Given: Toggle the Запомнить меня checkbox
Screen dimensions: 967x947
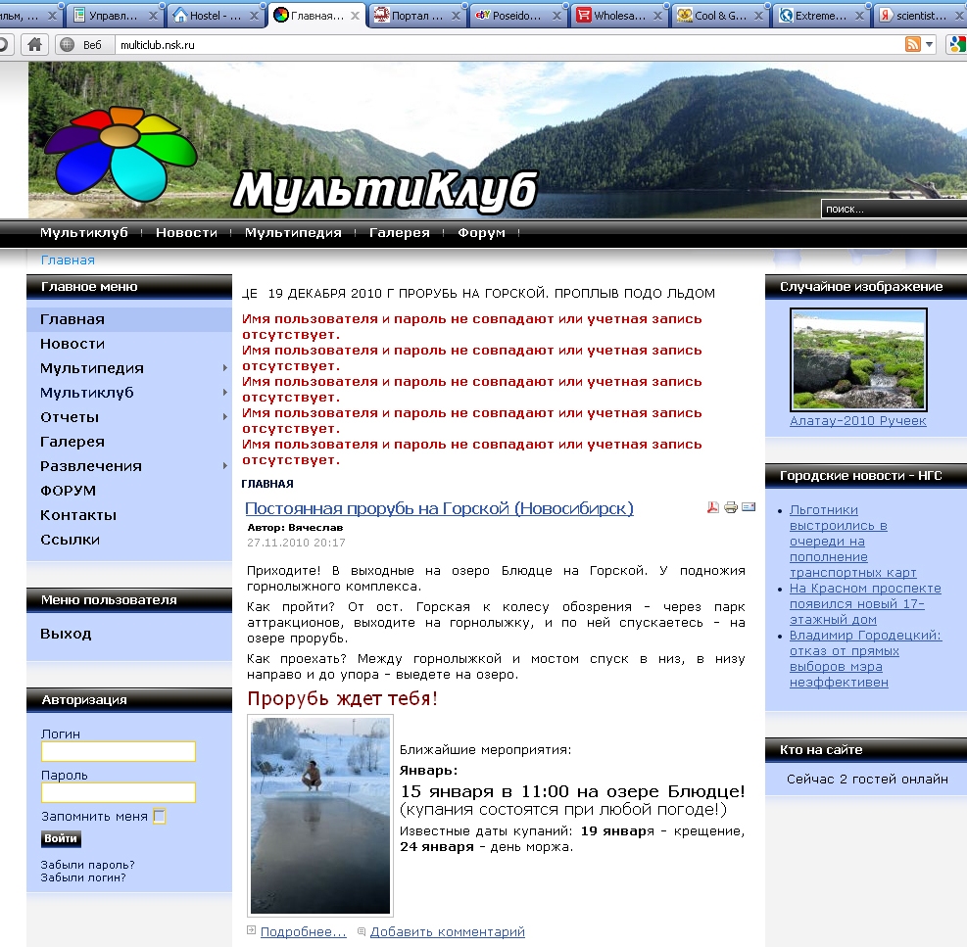Looking at the screenshot, I should [x=160, y=817].
